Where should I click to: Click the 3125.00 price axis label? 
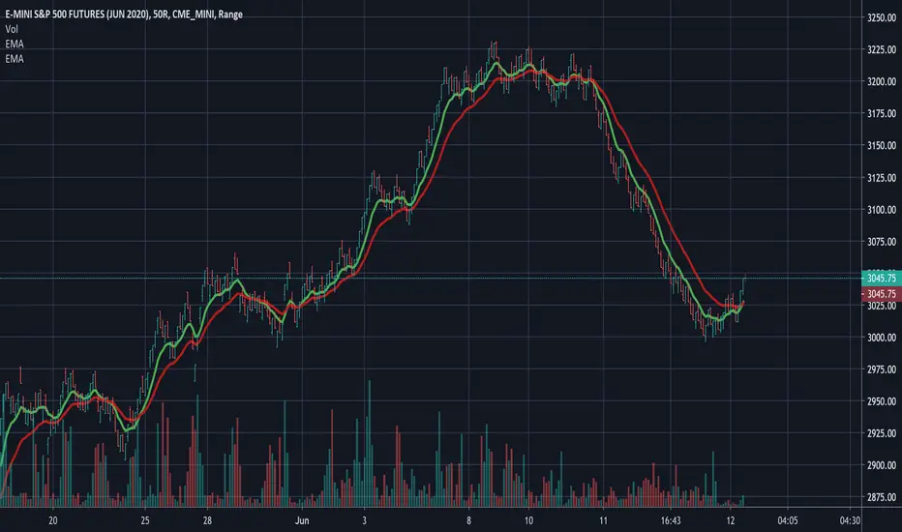[882, 178]
